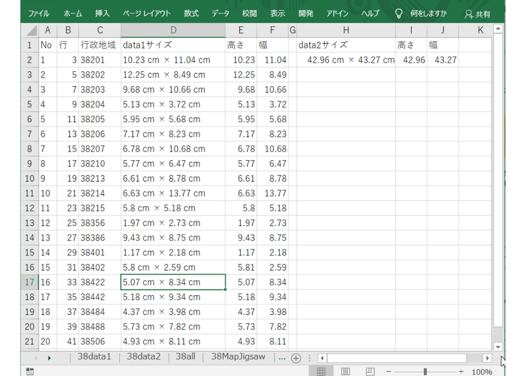The height and width of the screenshot is (376, 526).
Task: Click the lightbulb 何をしますか search icon
Action: pyautogui.click(x=398, y=14)
